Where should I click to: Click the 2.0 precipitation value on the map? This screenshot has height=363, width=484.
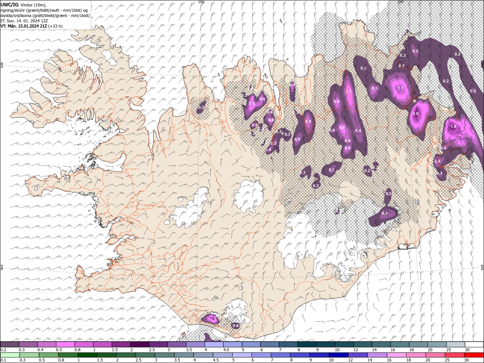click(x=416, y=114)
